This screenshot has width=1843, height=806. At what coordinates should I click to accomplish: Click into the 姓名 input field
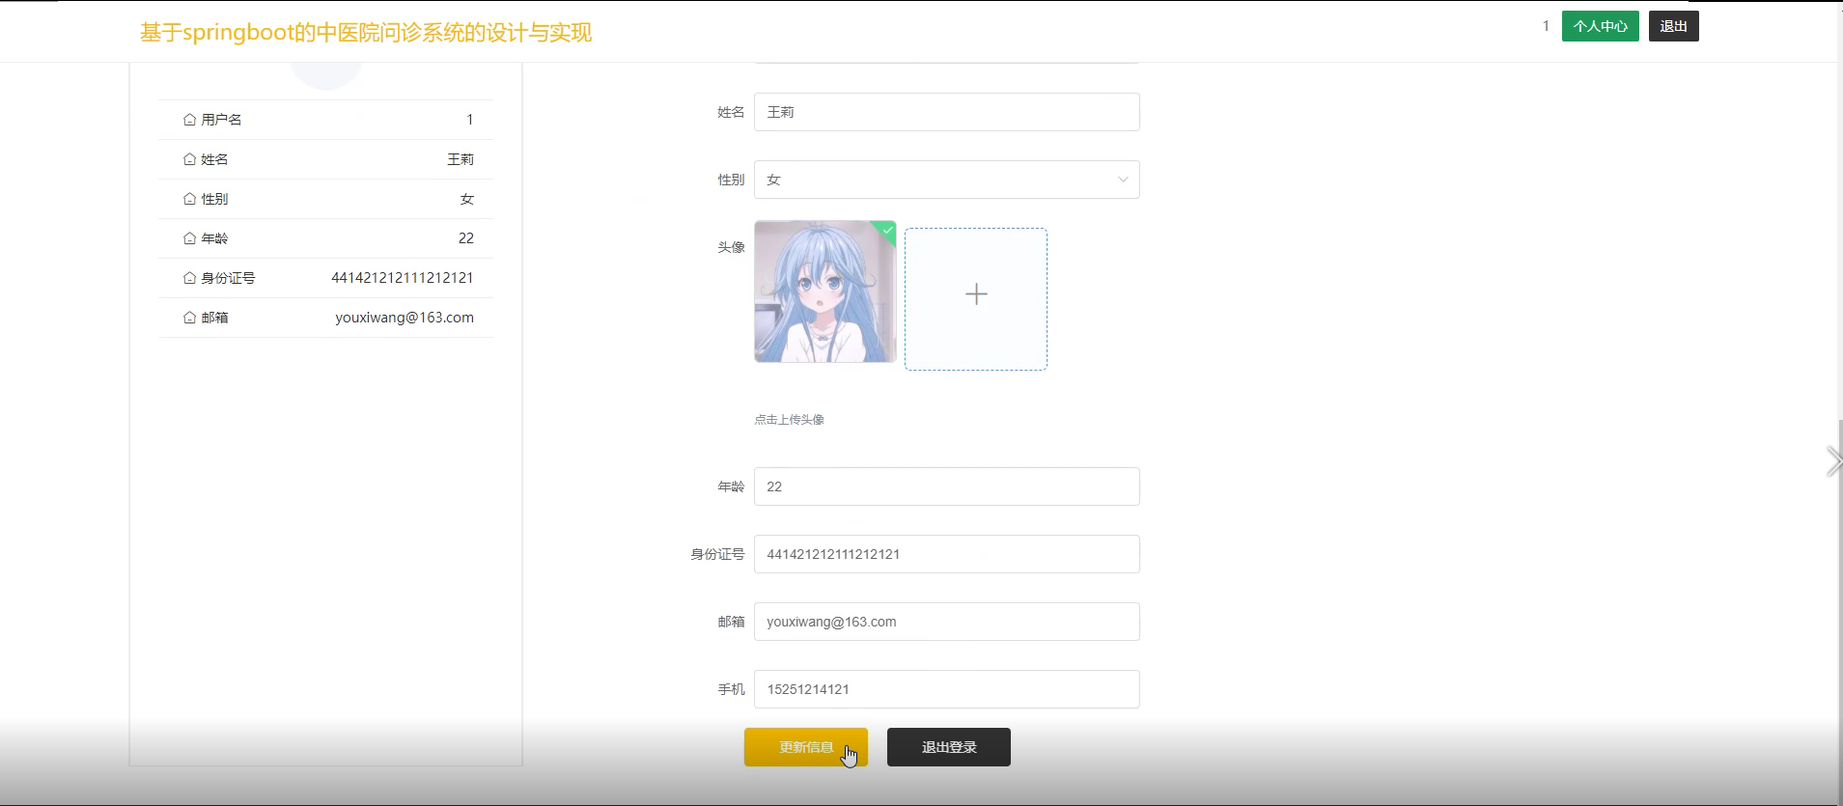coord(947,112)
